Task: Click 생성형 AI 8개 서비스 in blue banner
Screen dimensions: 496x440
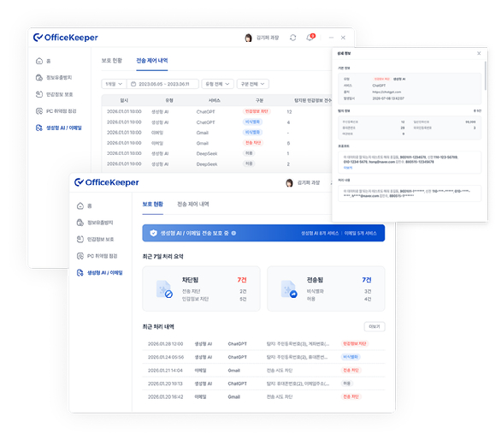Action: (320, 233)
